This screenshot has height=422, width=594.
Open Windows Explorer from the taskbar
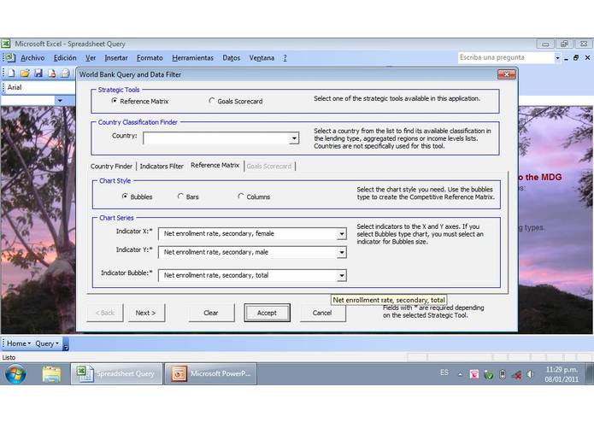click(x=51, y=374)
